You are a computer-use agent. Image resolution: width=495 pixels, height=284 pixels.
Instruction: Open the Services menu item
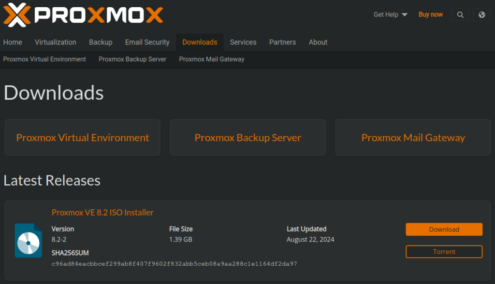pyautogui.click(x=243, y=42)
